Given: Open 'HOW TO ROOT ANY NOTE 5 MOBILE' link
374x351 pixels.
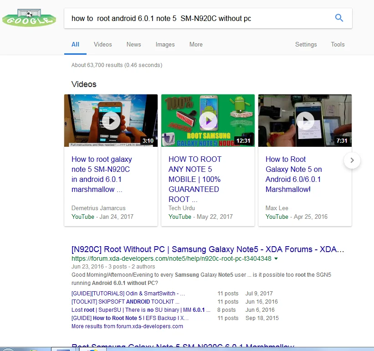Looking at the screenshot, I should (x=195, y=179).
